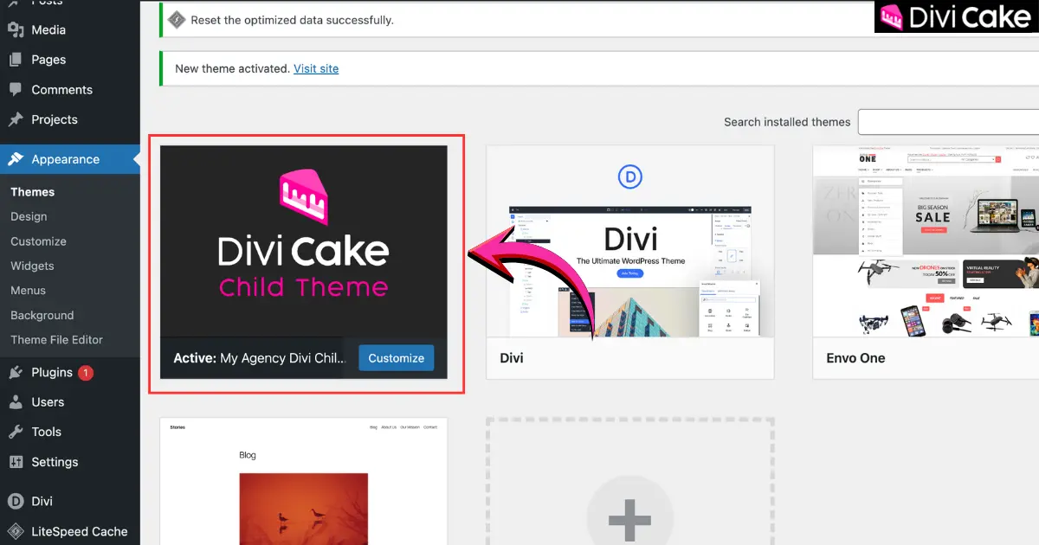Screen dimensions: 1039x545
Task: Open the Background submenu item
Action: pos(42,316)
